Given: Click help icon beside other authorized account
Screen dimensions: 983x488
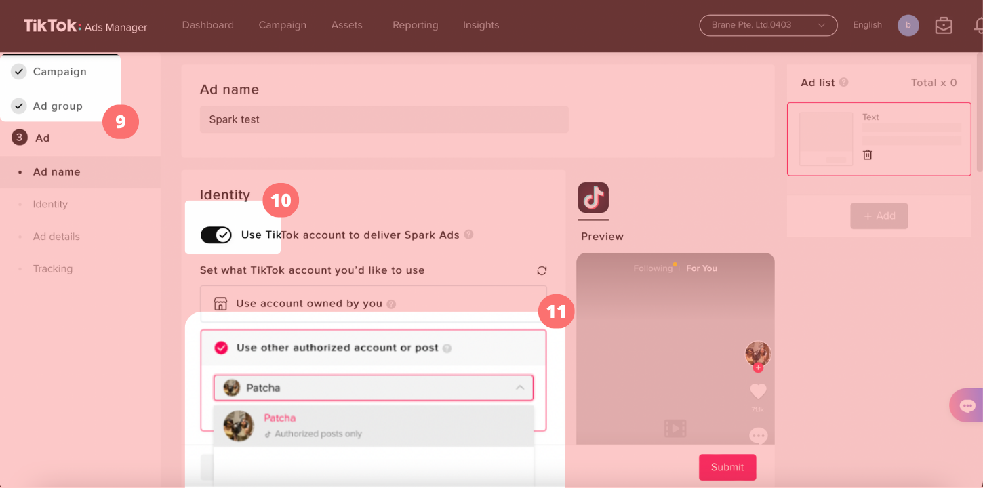Looking at the screenshot, I should [x=447, y=348].
